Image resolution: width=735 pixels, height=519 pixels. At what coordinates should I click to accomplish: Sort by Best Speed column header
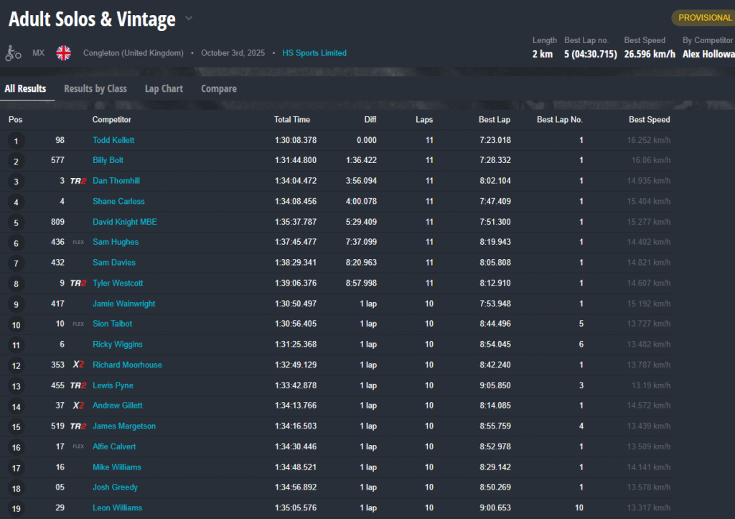[x=649, y=120]
